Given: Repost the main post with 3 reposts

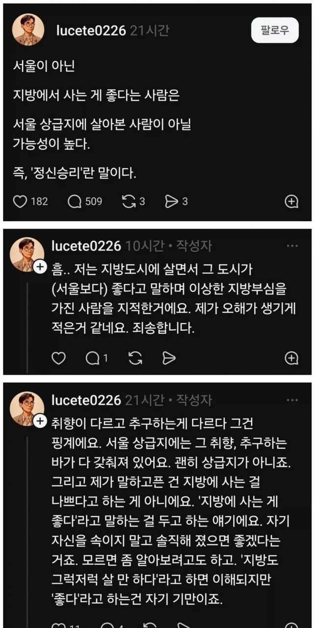Looking at the screenshot, I should click(x=129, y=201).
